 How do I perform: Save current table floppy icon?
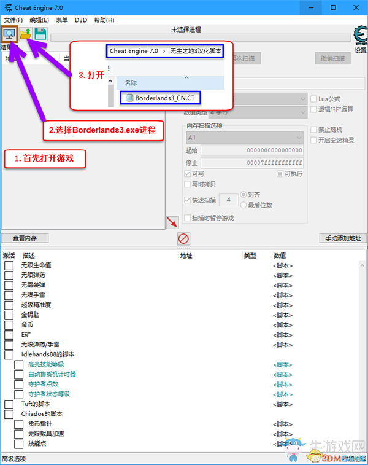coord(40,34)
